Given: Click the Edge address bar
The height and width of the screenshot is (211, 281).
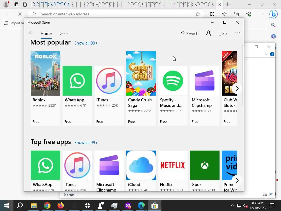Looking at the screenshot, I should [x=116, y=14].
